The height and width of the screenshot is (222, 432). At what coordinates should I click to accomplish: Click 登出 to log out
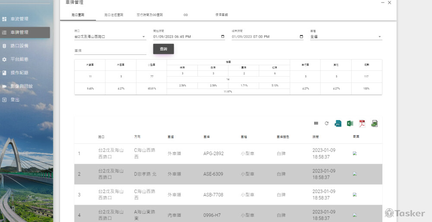pos(15,99)
